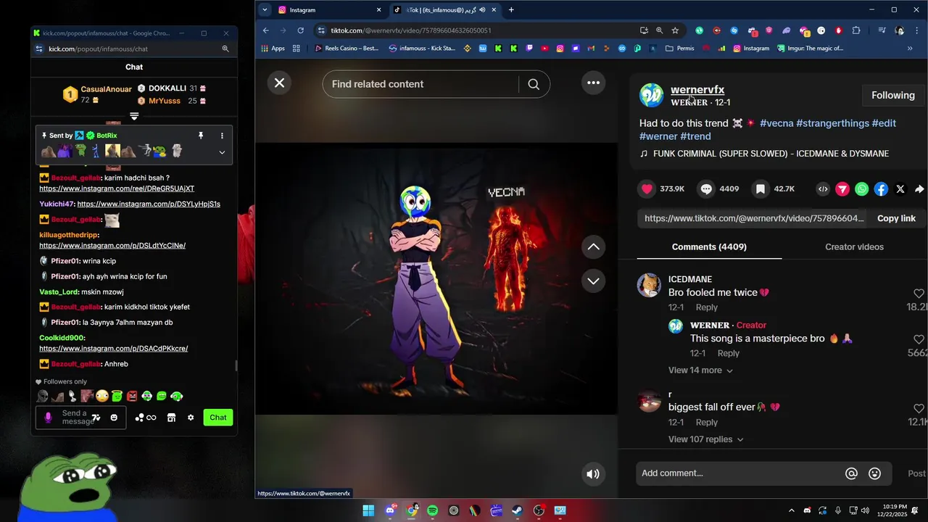Viewport: 928px width, 522px height.
Task: Like the video with the heart icon
Action: (x=647, y=188)
